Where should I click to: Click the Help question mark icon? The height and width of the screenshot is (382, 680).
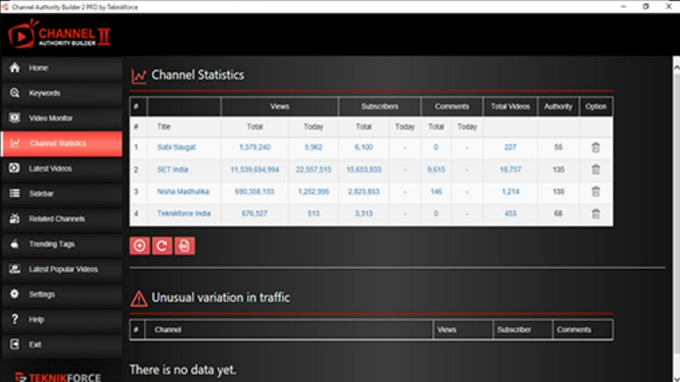pos(15,319)
